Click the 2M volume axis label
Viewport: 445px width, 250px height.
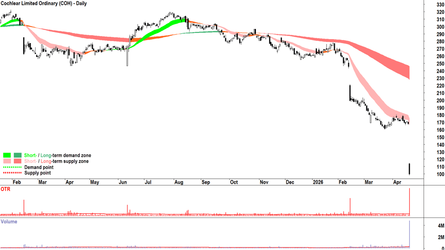(441, 237)
